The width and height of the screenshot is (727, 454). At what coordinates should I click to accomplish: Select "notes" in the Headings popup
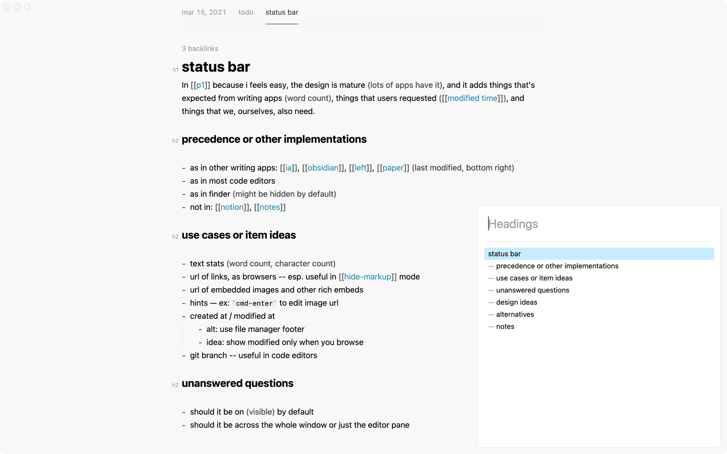[505, 327]
